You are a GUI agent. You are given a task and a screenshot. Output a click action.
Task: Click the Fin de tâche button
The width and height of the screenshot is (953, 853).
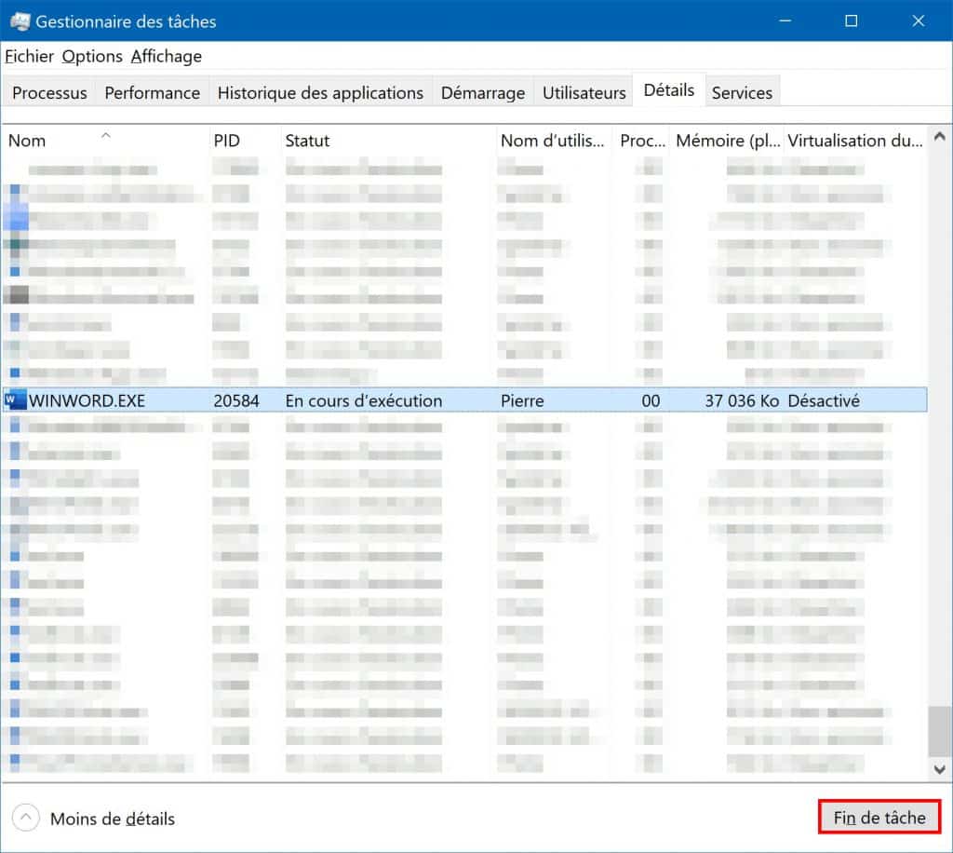879,818
